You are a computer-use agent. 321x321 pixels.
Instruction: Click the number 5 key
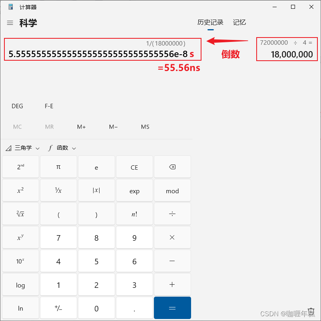coord(96,261)
